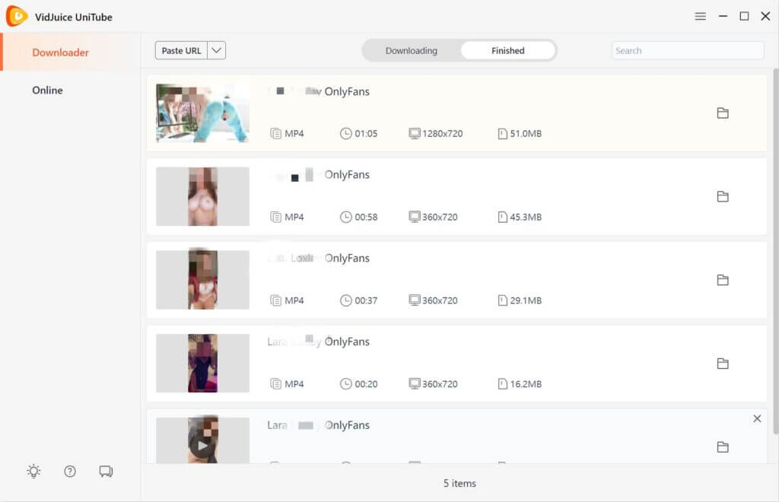Screen dimensions: 779x502
Task: Click the file size icon beside 16.2MB
Action: coord(502,384)
